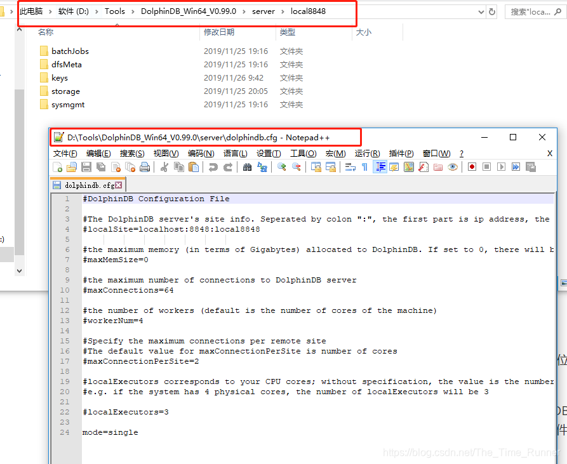Click Save recorded macro icon
Screen dimensions: 567x464
point(530,167)
